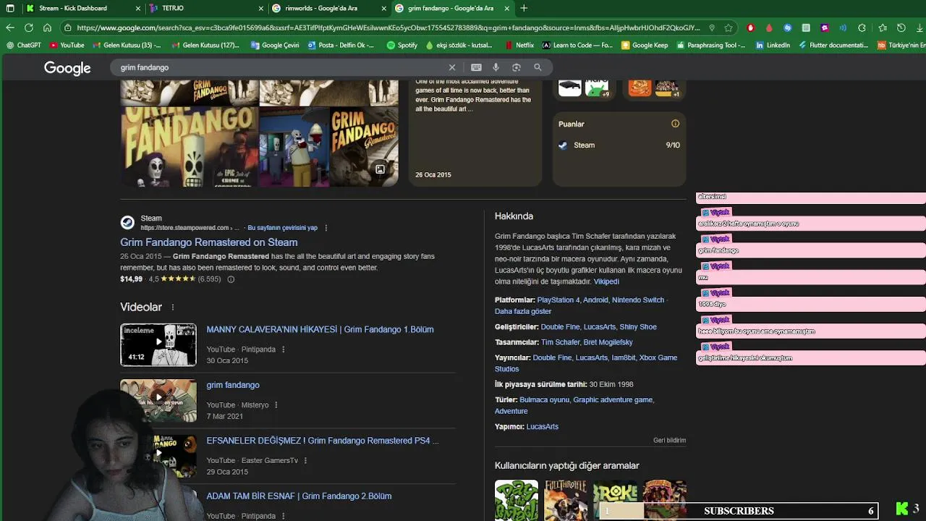The height and width of the screenshot is (521, 926).
Task: Open Day of the Tentacle related thumbnail
Action: pos(517,500)
